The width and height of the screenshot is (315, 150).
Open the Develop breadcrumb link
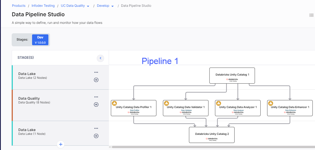103,6
